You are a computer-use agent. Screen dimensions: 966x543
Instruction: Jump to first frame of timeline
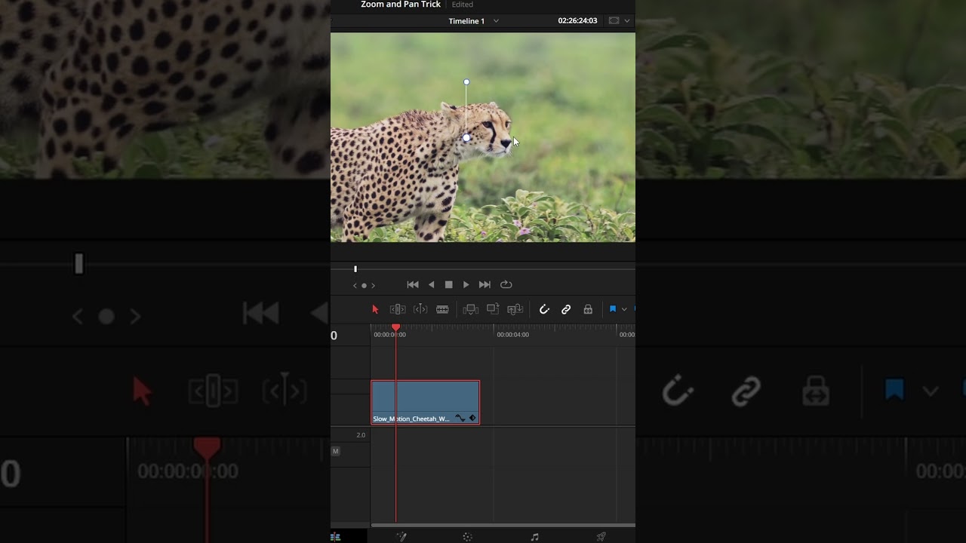pos(413,284)
